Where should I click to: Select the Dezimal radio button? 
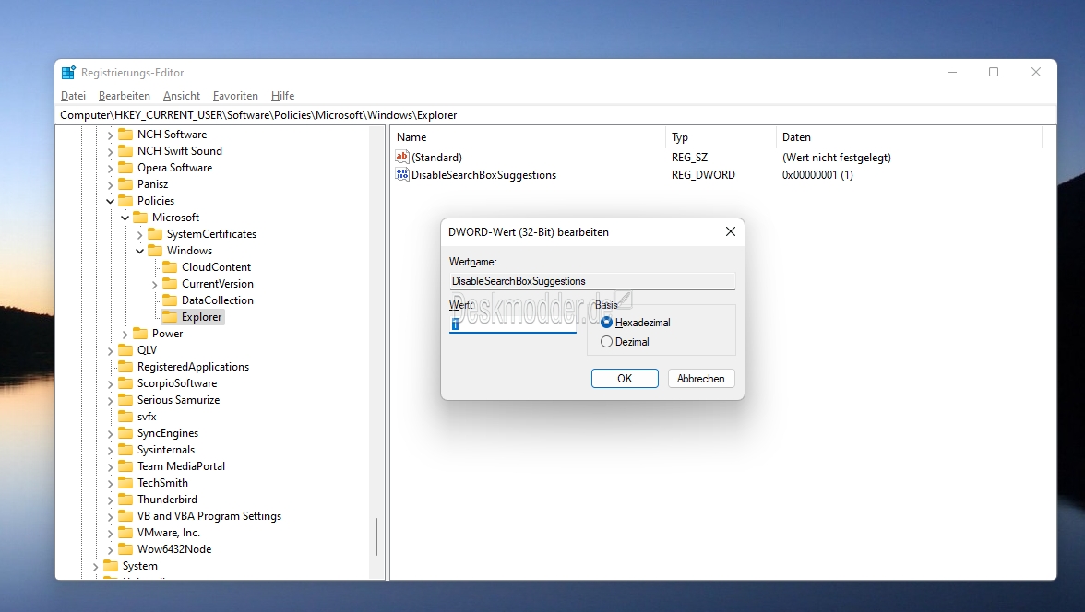(606, 342)
